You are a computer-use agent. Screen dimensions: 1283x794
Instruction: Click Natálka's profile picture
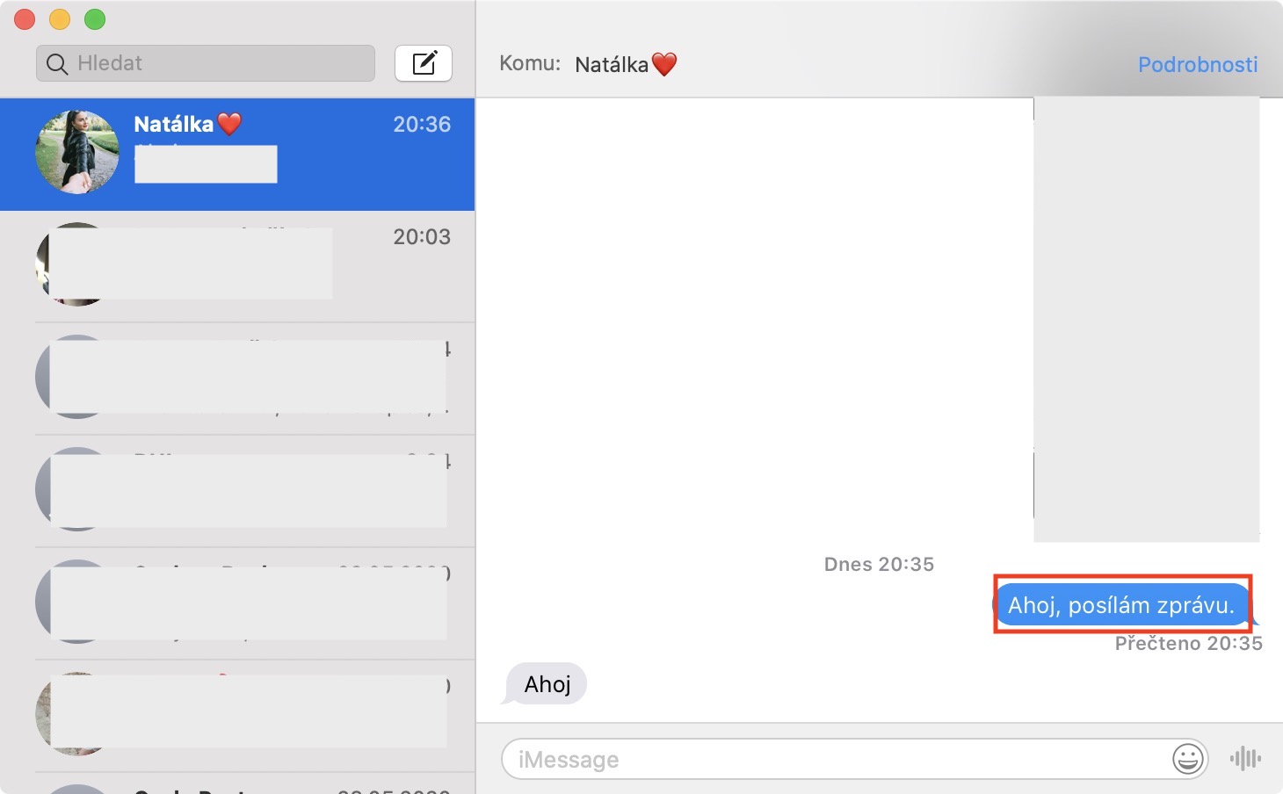point(76,150)
